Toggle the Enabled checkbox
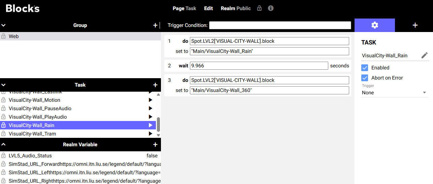 (x=365, y=68)
